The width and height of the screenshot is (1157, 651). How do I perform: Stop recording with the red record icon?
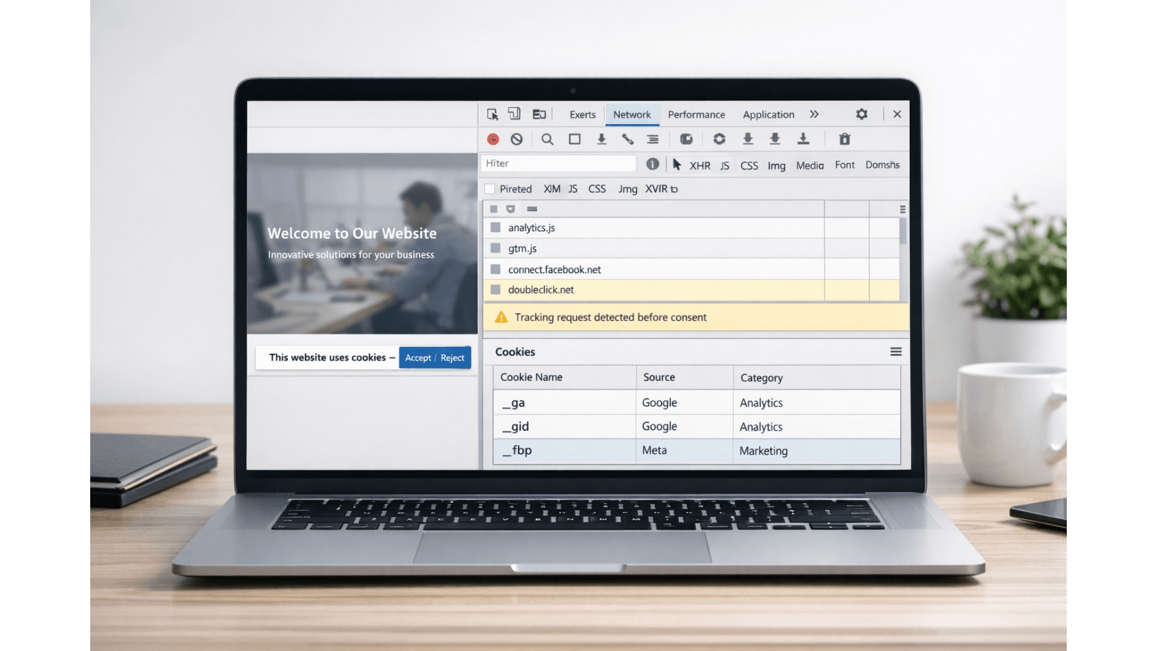[493, 139]
